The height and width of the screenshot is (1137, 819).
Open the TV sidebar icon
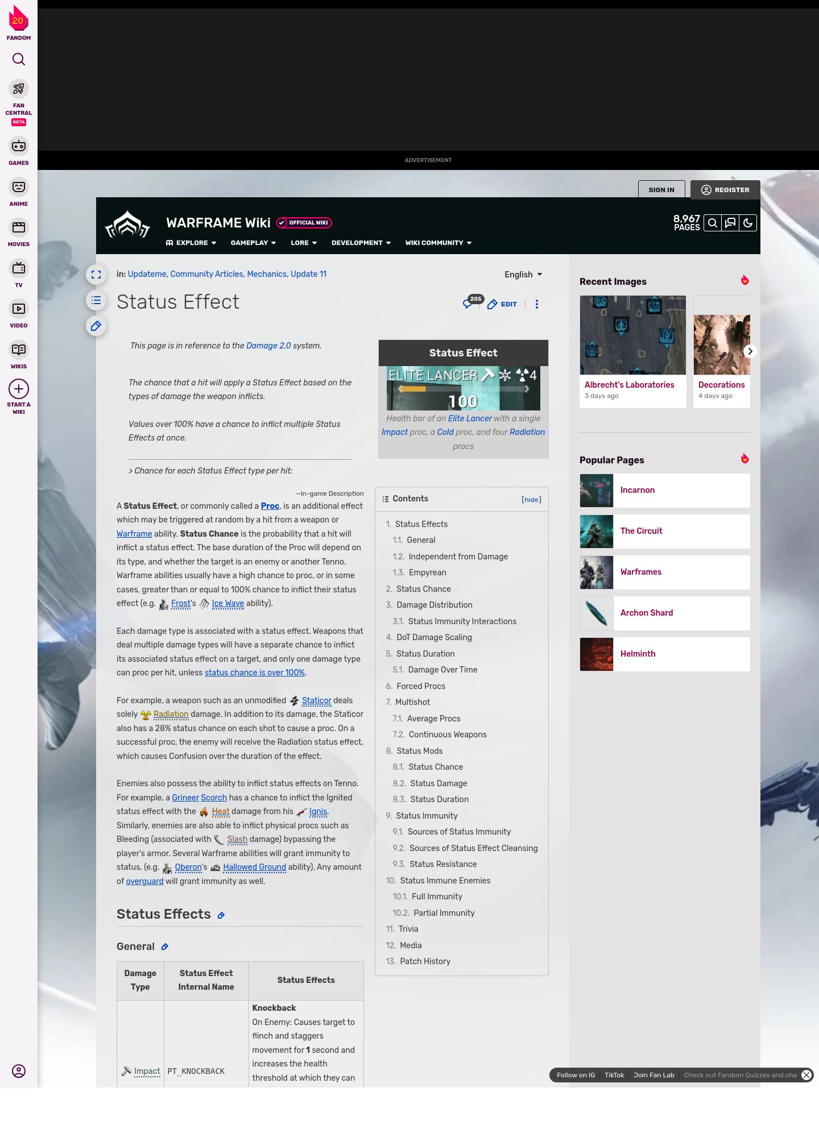click(x=19, y=268)
